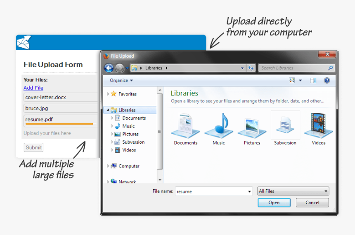Screen dimensions: 355x235
Task: Click the Favorites star icon
Action: [x=114, y=94]
